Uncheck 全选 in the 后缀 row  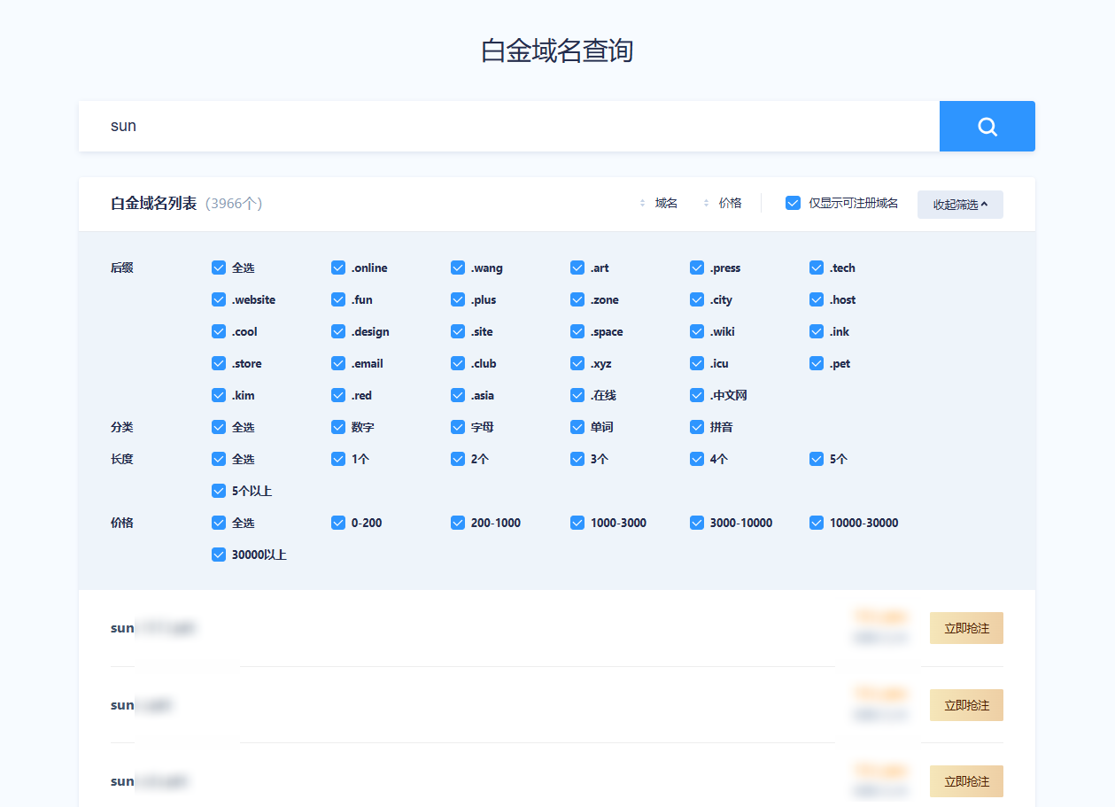(x=219, y=268)
